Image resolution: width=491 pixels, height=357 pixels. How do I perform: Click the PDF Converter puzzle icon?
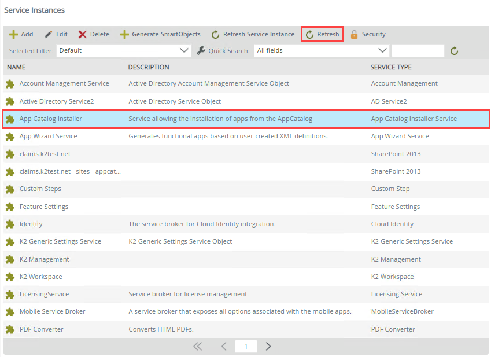(x=10, y=329)
